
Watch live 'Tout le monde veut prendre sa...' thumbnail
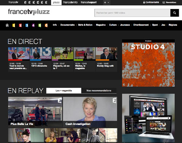(x=19, y=53)
